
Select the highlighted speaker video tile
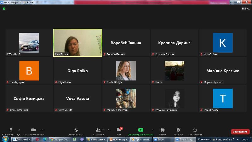coord(77,43)
